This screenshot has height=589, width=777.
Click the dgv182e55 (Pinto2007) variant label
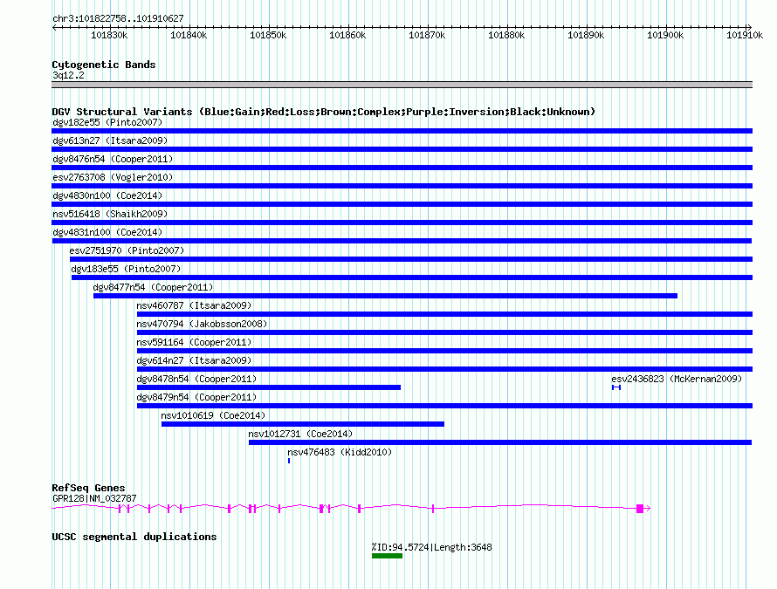click(107, 122)
